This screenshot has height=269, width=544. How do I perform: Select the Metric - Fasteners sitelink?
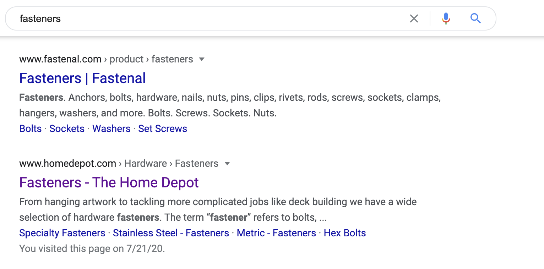tap(276, 233)
